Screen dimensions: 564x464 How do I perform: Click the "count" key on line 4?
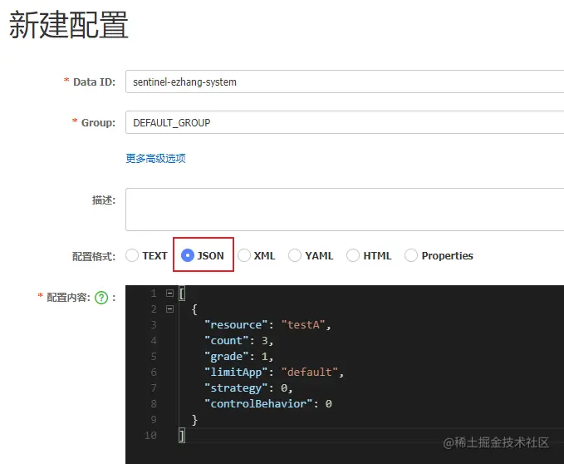point(227,341)
